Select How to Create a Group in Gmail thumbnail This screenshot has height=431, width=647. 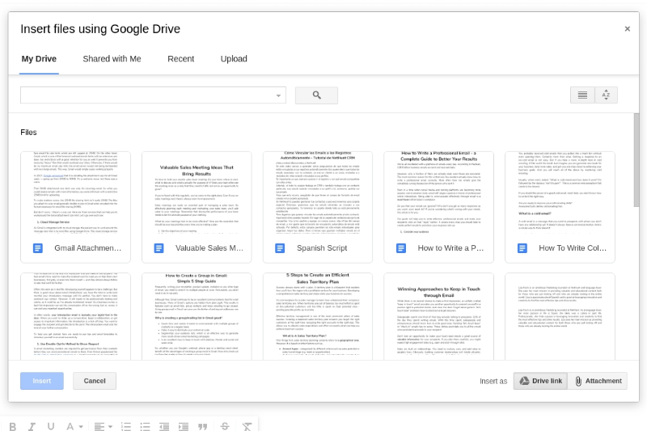(x=197, y=316)
